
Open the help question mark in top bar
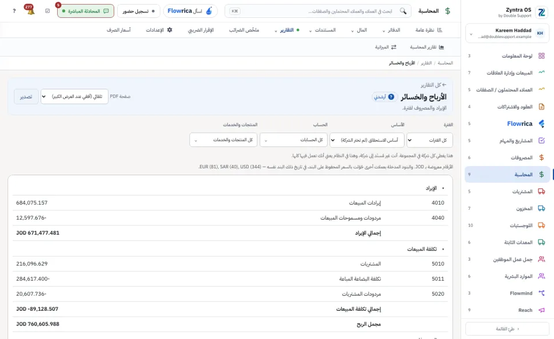14,11
